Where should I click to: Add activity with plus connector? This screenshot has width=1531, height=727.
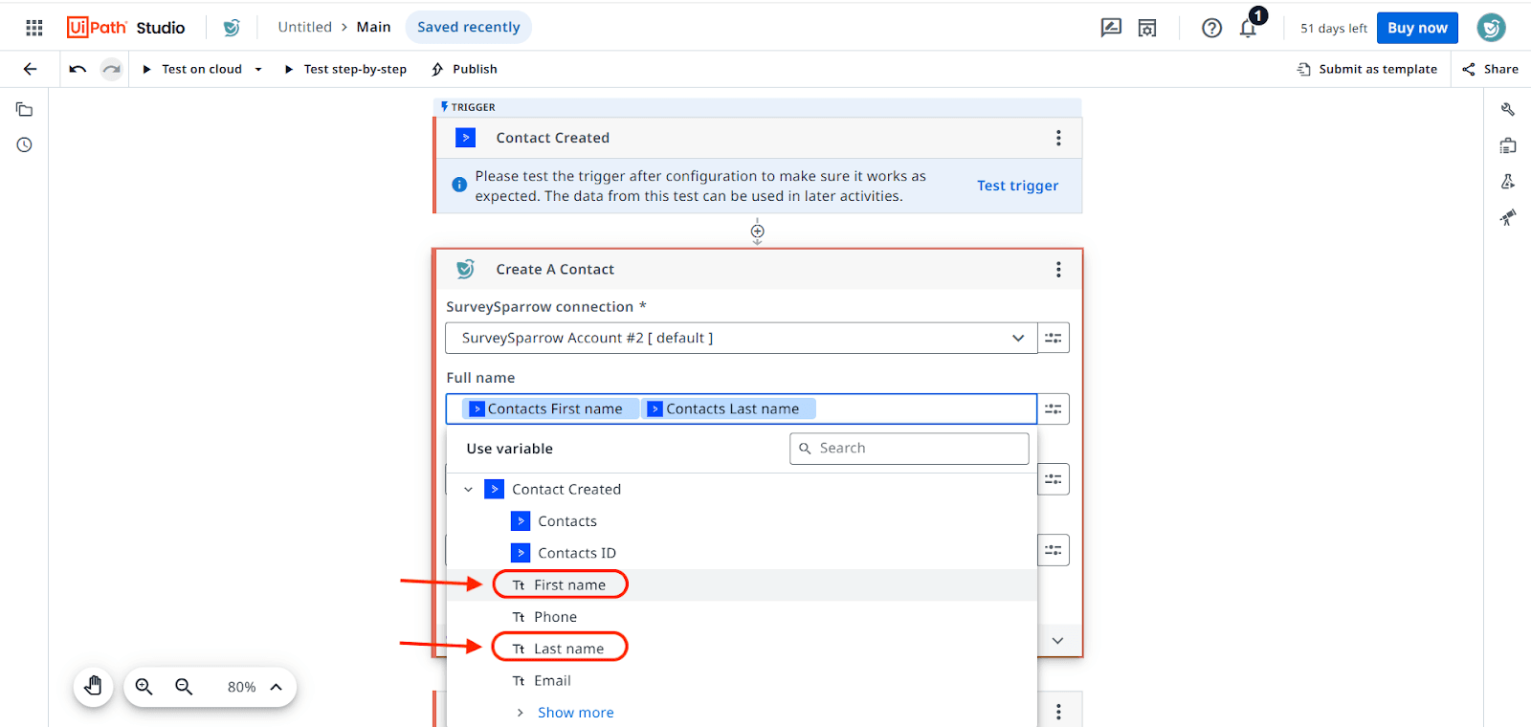coord(757,231)
